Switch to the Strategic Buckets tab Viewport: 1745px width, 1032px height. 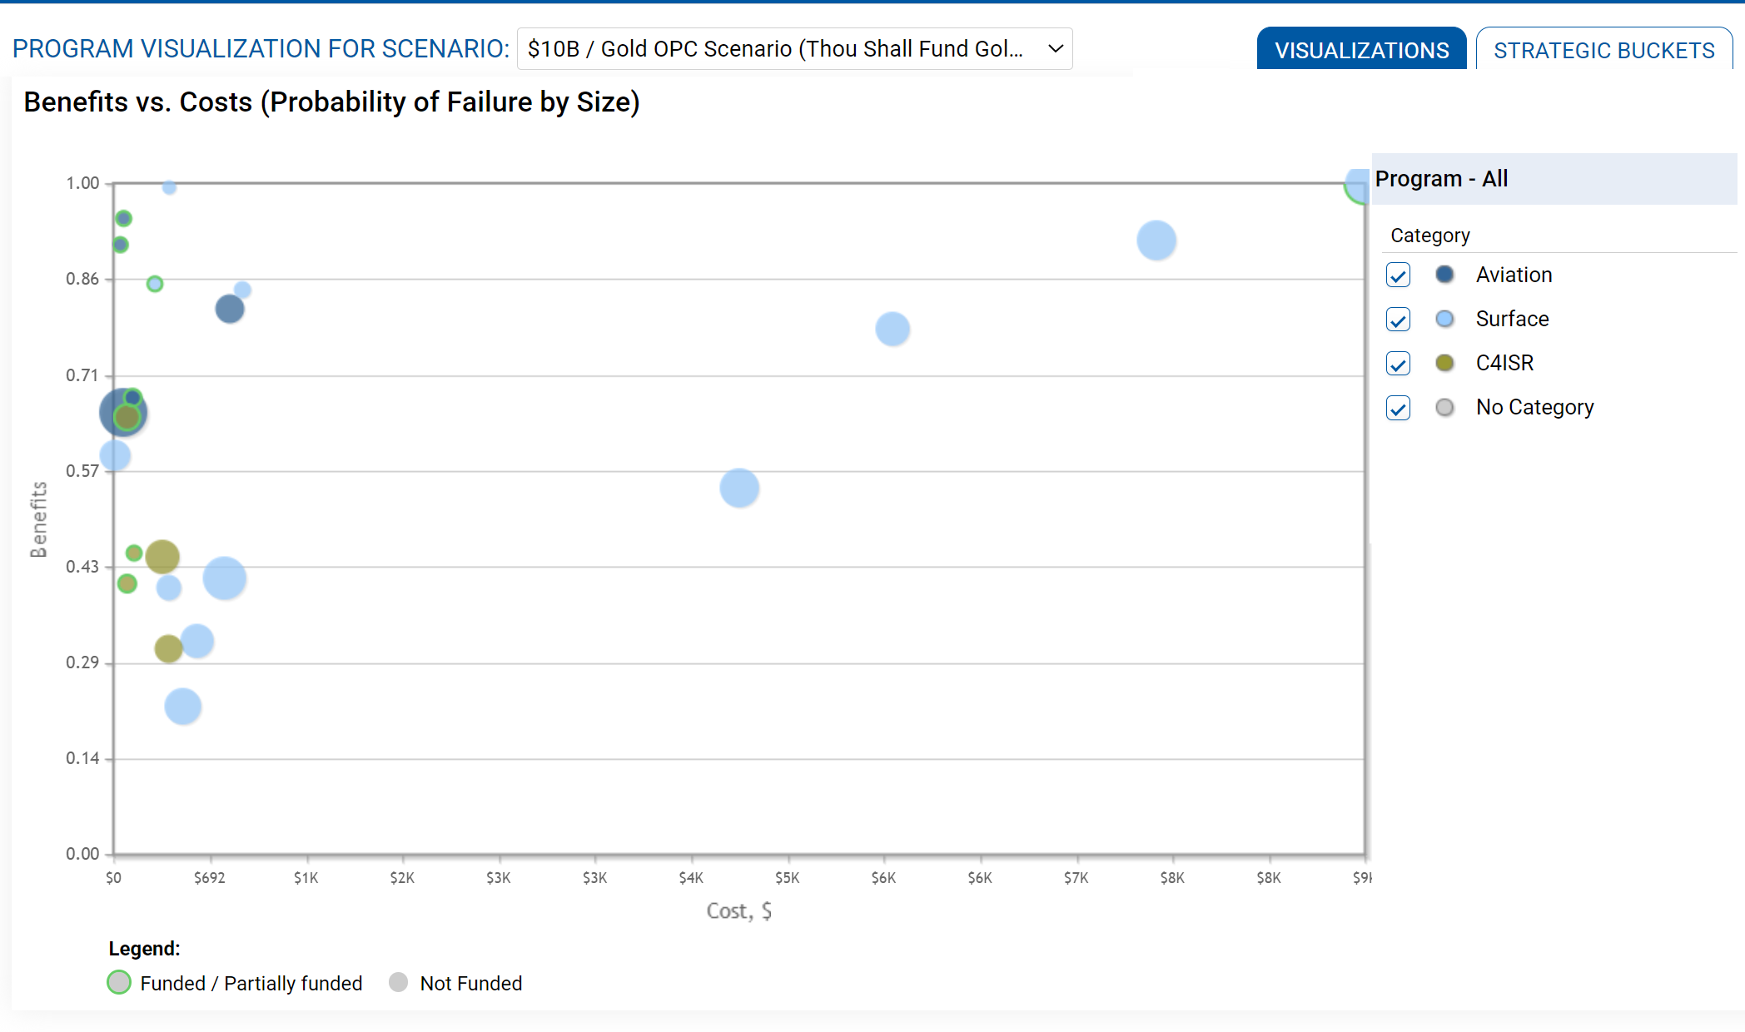click(1604, 50)
